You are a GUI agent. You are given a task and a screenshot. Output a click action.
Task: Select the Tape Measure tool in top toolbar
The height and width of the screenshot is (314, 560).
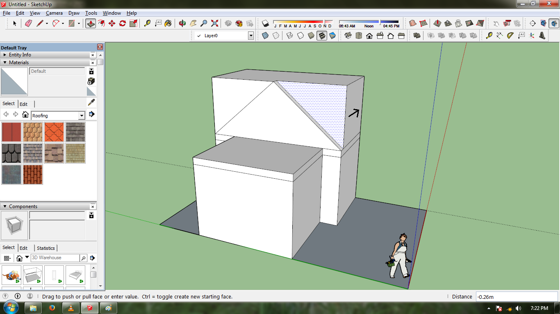click(147, 23)
